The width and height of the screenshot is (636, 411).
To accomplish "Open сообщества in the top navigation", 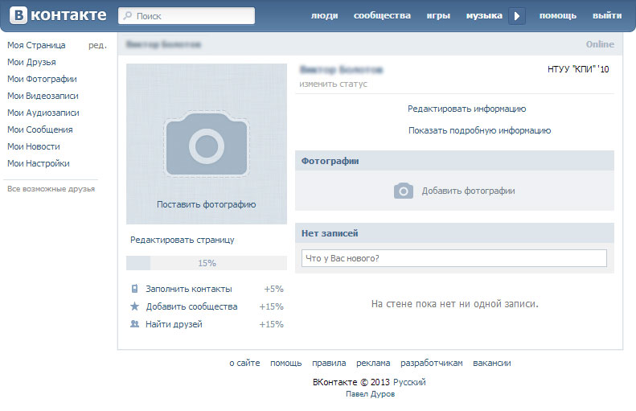I will click(382, 16).
